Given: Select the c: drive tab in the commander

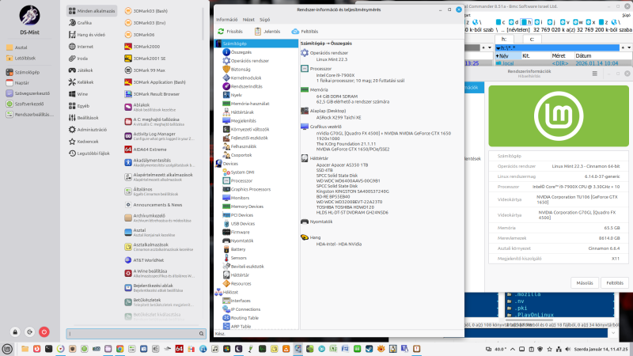Looking at the screenshot, I should tap(532, 39).
